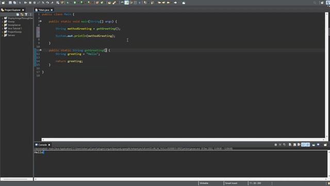
Task: Expand the Java Tutorial 1 project
Action: pyautogui.click(x=2, y=28)
